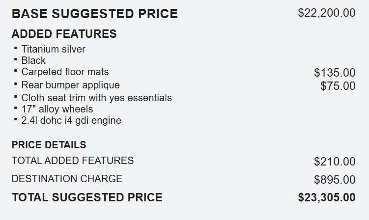Select the Destination Charge label
Viewport: 369px width, 220px height.
tap(67, 179)
